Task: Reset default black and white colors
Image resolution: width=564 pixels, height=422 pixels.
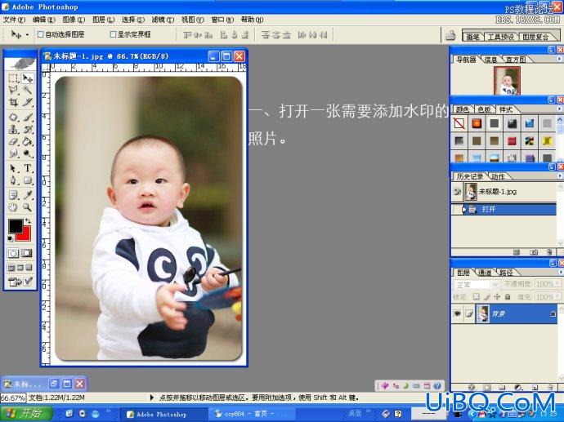Action: 11,238
